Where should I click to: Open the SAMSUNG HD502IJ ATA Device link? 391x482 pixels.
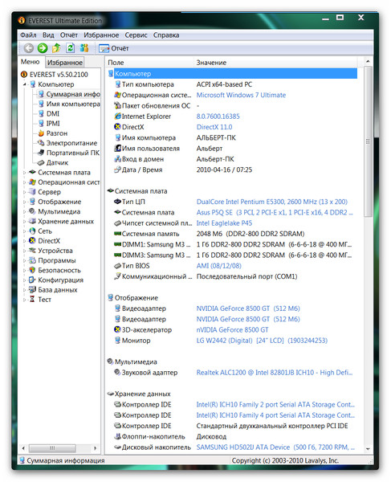(275, 447)
